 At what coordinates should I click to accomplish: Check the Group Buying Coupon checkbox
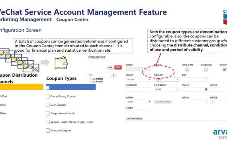pyautogui.click(x=48, y=97)
